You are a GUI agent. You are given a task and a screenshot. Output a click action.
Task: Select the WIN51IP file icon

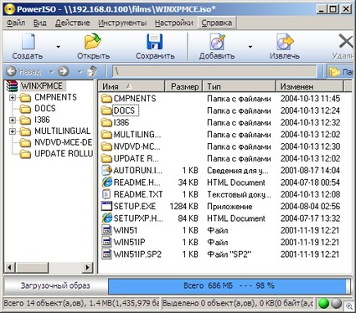click(x=106, y=242)
